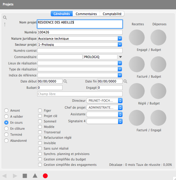The image size is (176, 180).
Task: Click the PROLOGIQ commanditaire field
Action: (x=100, y=57)
